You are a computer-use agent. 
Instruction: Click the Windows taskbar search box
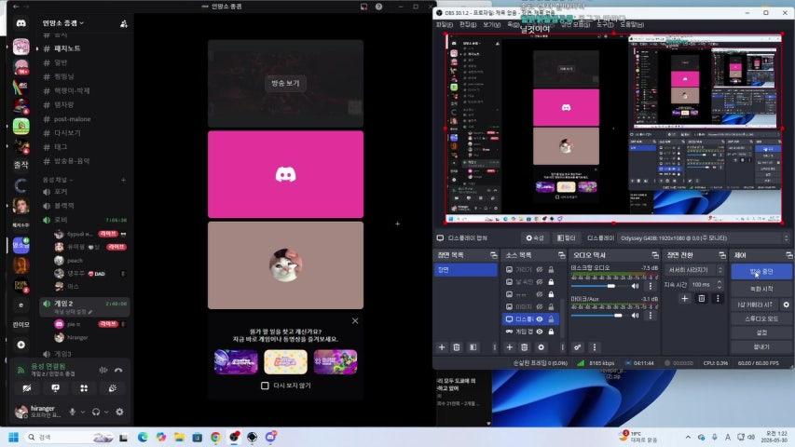point(70,437)
